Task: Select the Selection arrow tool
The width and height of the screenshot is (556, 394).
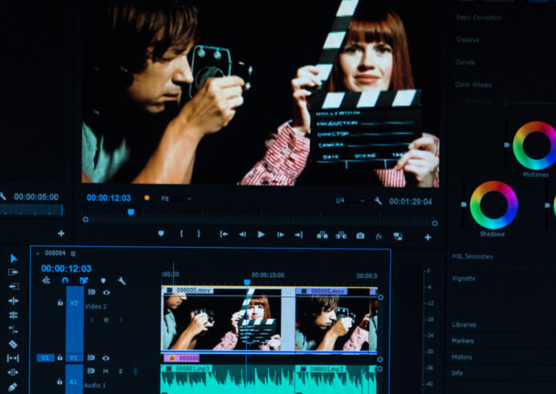Action: [13, 258]
